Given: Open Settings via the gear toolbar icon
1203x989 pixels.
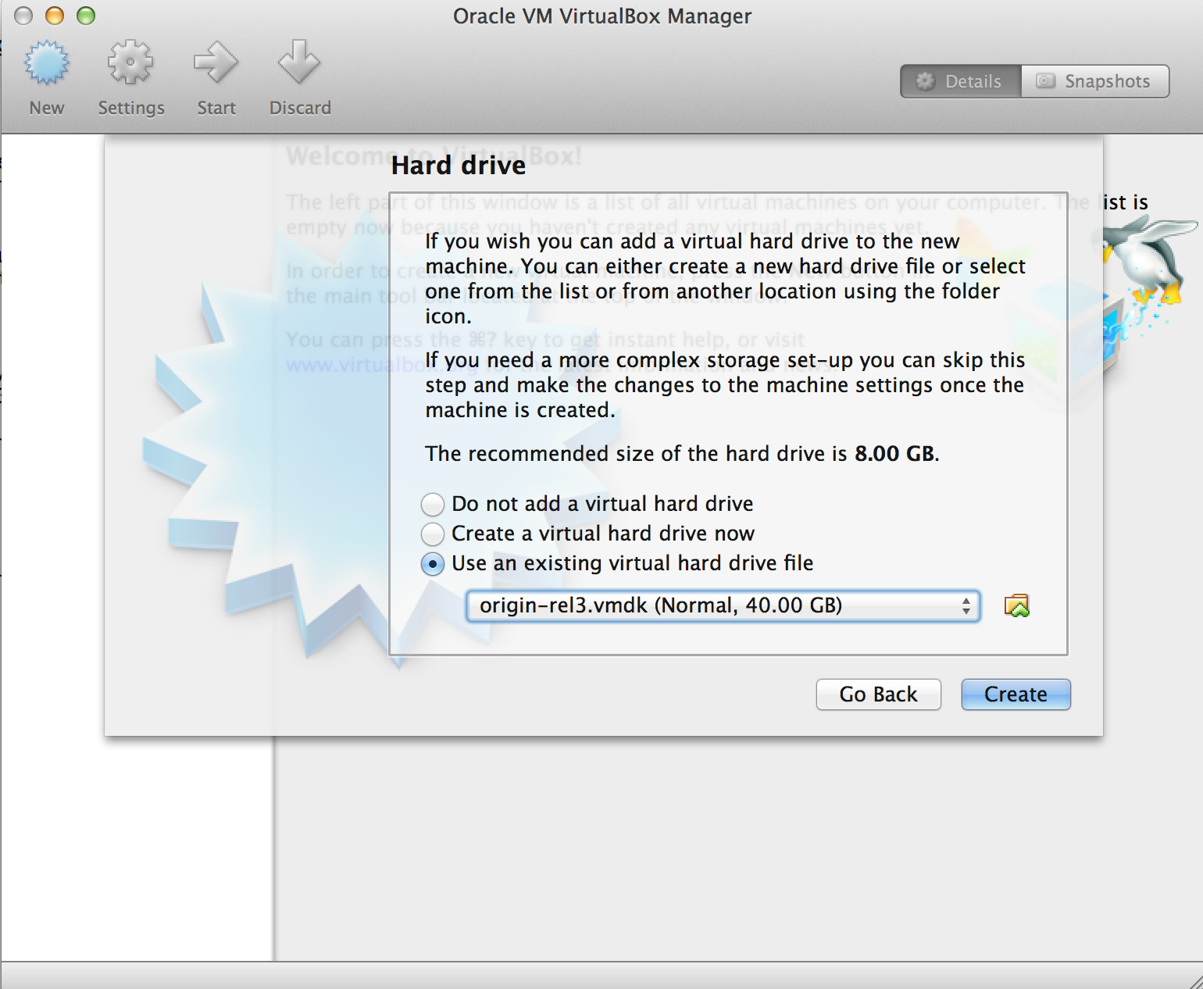Looking at the screenshot, I should click(130, 64).
